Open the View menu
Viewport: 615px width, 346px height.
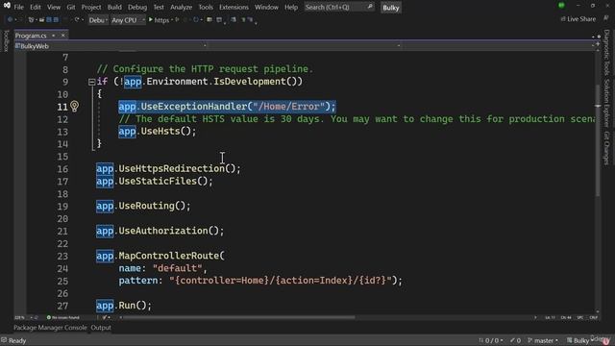click(x=54, y=7)
